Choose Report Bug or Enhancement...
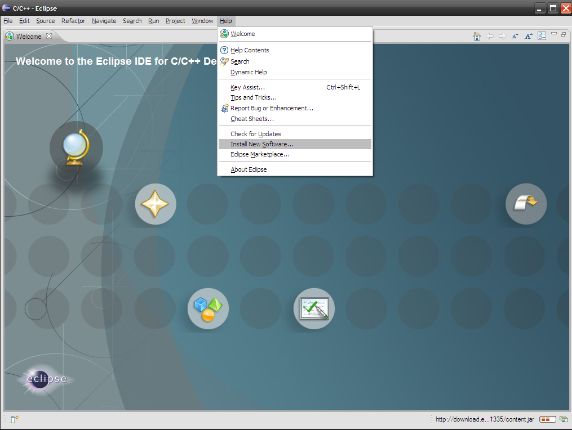This screenshot has width=572, height=430. [295, 108]
